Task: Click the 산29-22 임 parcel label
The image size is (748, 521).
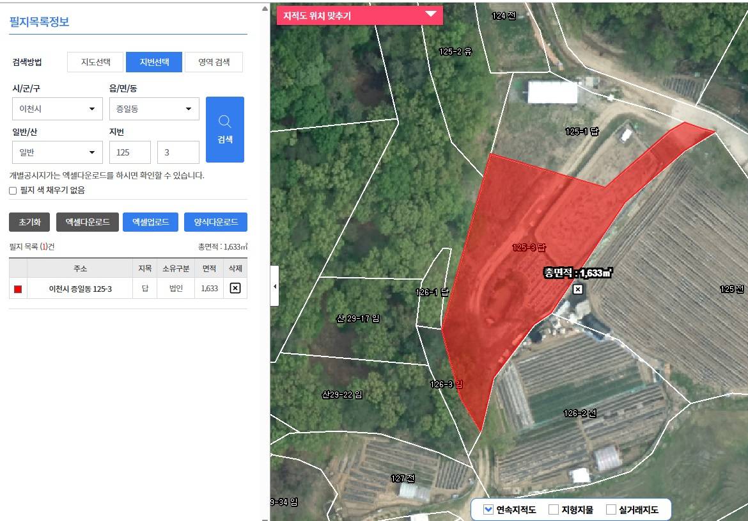Action: [342, 394]
